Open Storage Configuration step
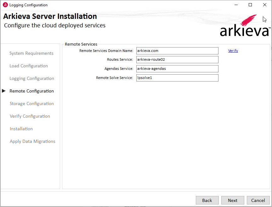 click(31, 104)
